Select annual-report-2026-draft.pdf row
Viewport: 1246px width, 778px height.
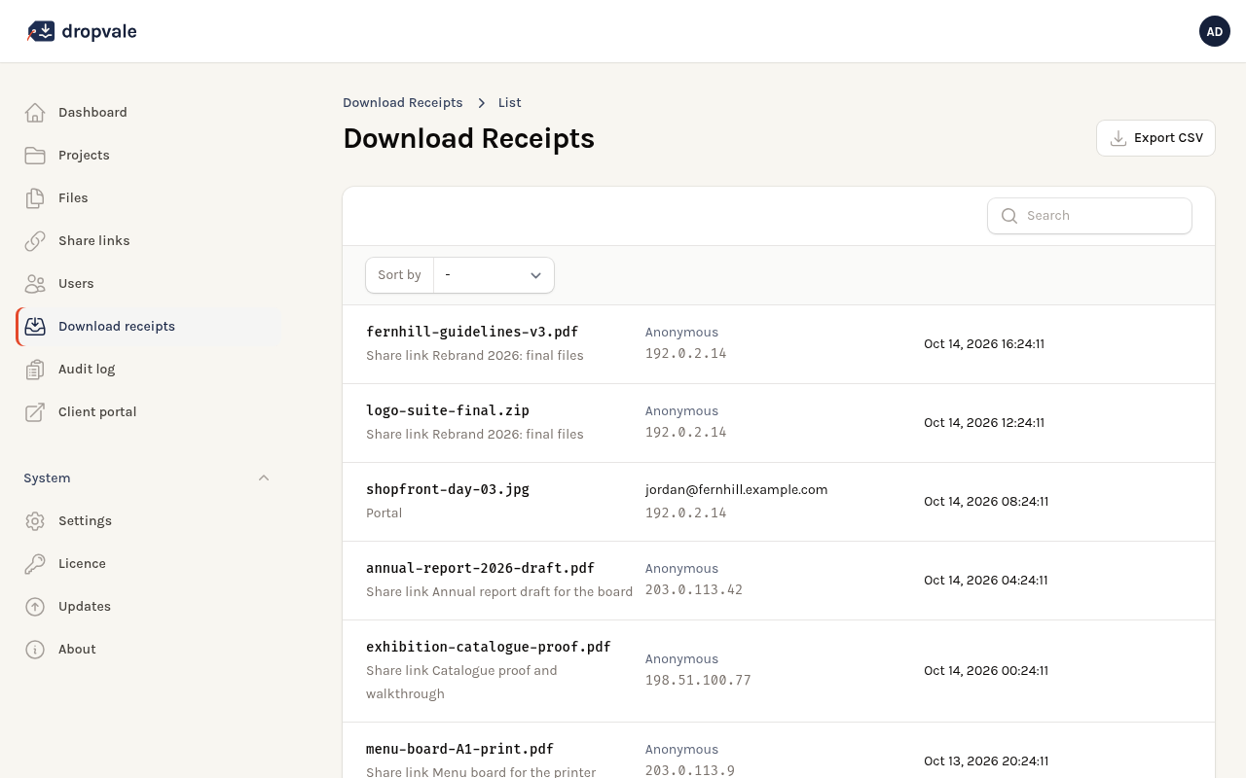click(x=779, y=581)
